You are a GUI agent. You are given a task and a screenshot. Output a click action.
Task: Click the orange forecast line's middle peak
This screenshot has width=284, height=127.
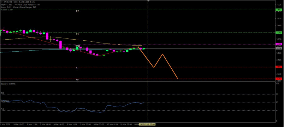coord(163,54)
